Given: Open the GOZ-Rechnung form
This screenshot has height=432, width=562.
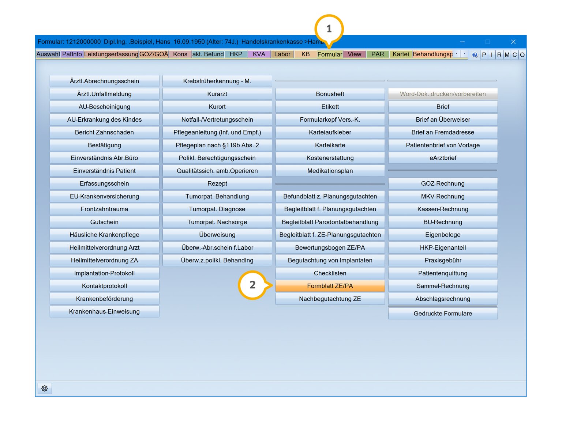Looking at the screenshot, I should (x=443, y=183).
